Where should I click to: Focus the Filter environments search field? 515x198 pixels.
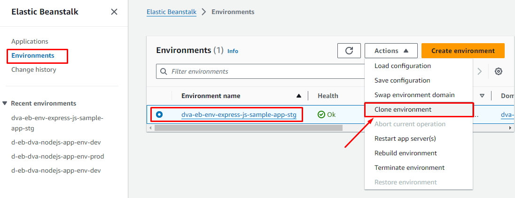263,71
